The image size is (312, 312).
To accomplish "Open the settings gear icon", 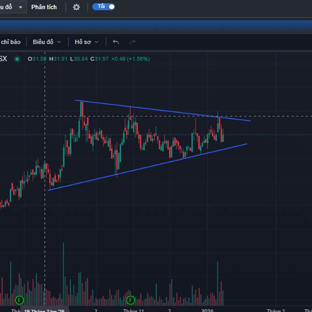I will [76, 7].
